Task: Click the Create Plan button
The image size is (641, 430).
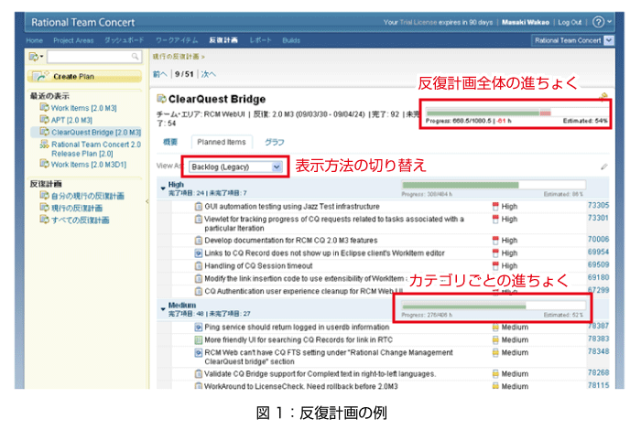Action: click(x=84, y=76)
